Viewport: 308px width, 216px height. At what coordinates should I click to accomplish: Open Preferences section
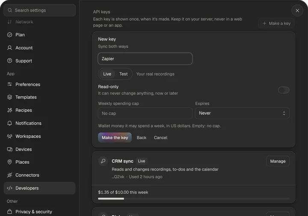coord(39,84)
